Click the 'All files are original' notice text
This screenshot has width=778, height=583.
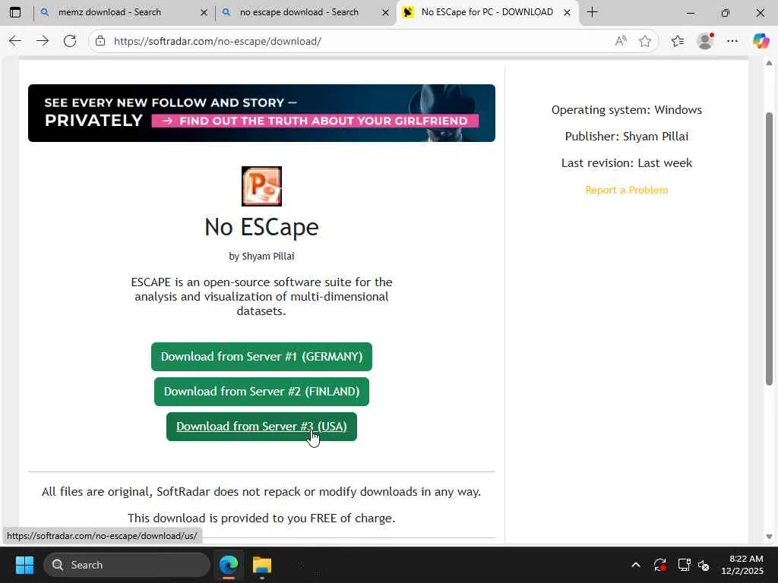pos(261,492)
